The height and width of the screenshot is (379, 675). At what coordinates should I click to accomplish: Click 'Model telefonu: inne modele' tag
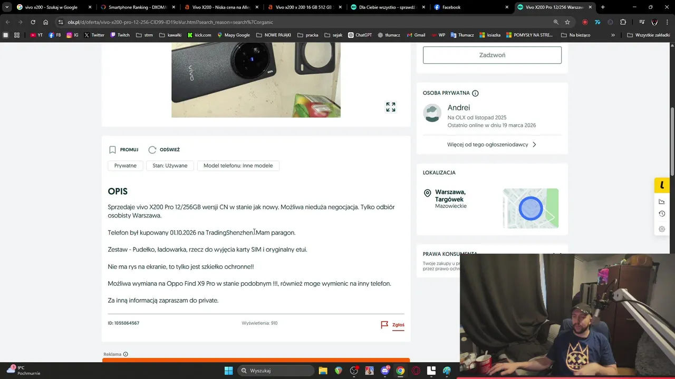pos(238,165)
